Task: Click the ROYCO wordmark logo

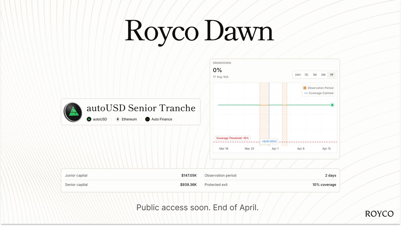Action: [x=379, y=214]
